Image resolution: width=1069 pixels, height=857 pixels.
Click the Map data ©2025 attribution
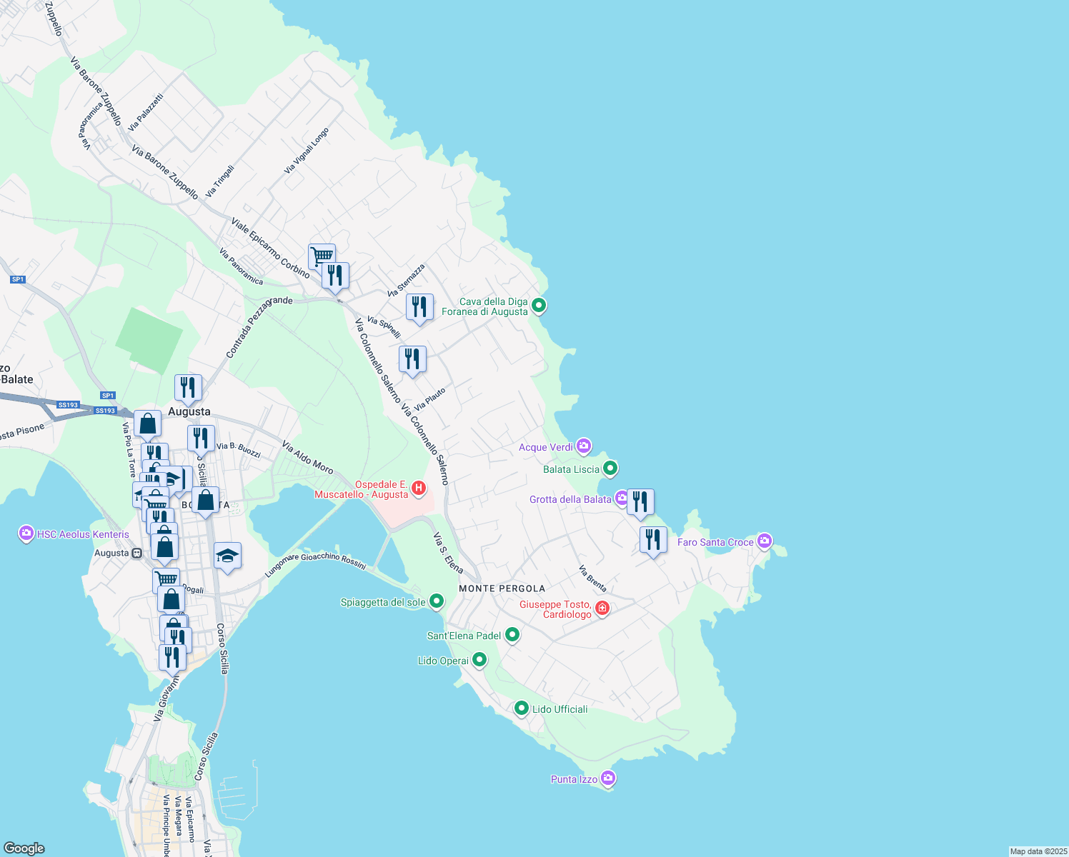1038,851
